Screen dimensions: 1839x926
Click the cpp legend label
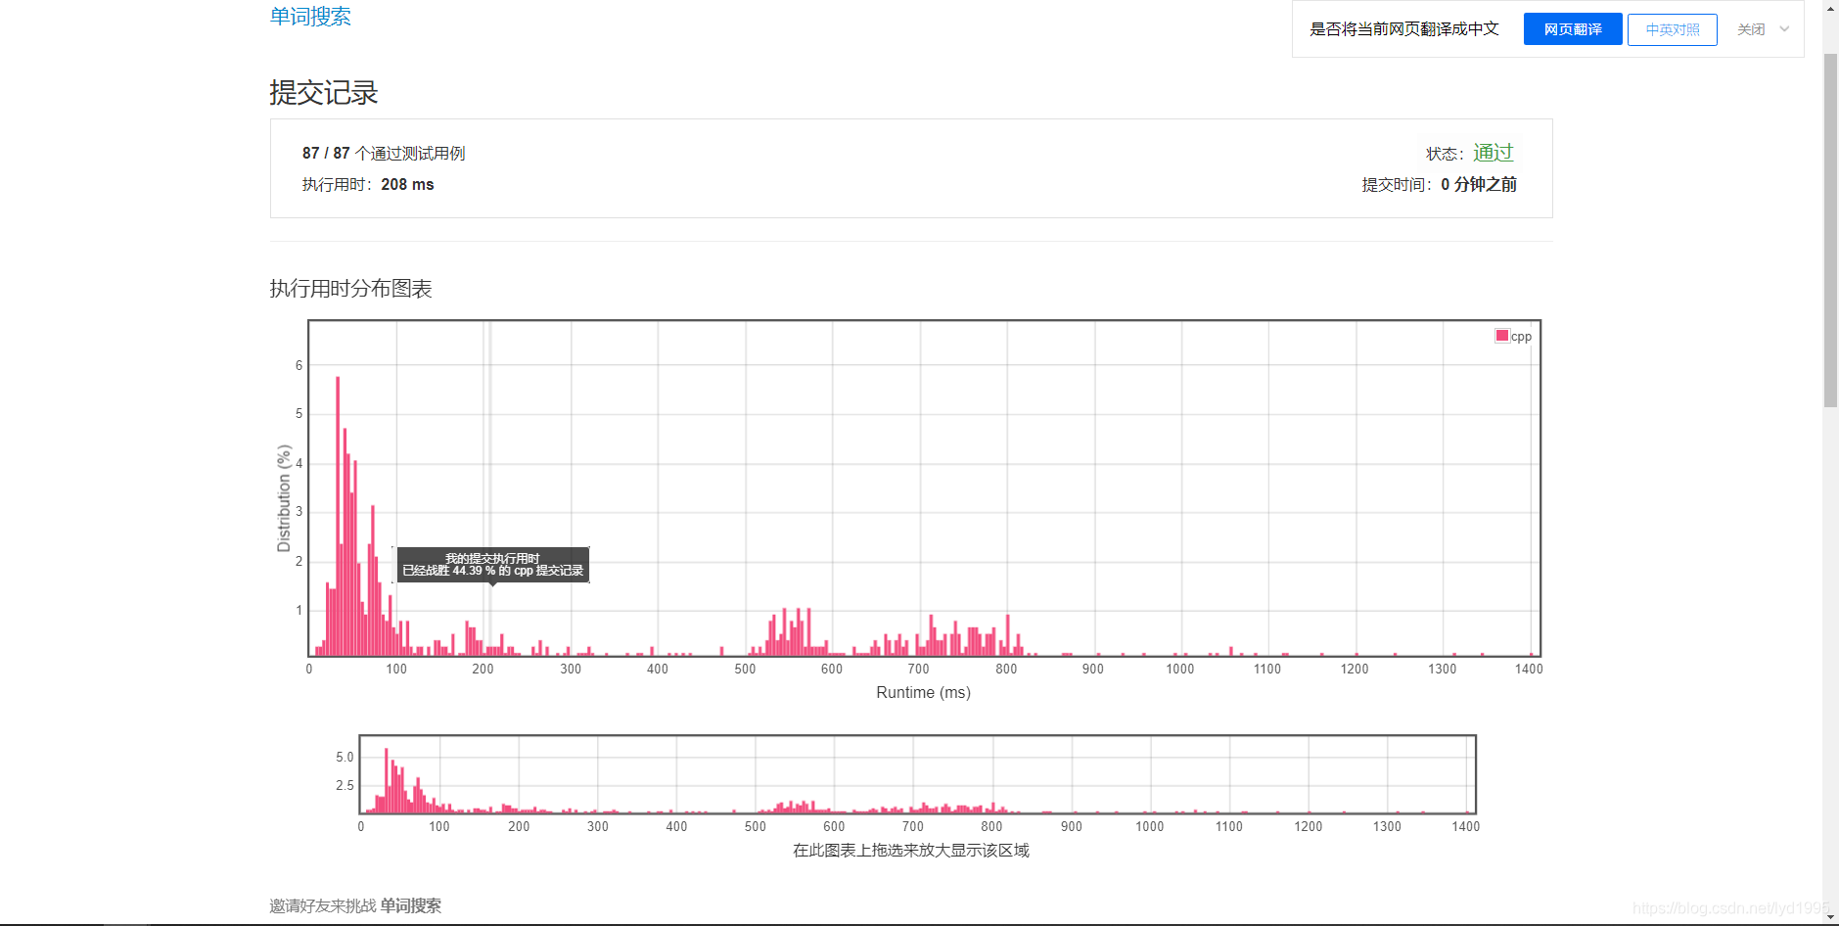point(1521,337)
